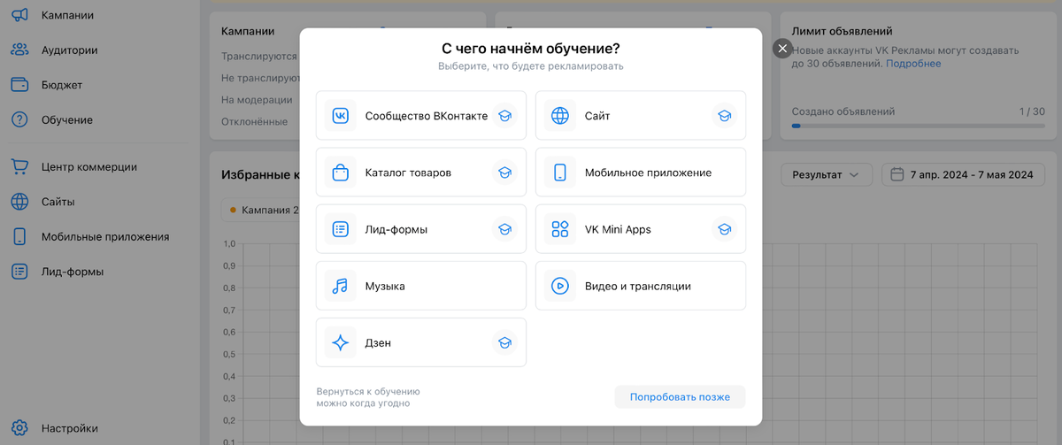Click the Создано объявлений label
1062x445 pixels.
(x=843, y=111)
